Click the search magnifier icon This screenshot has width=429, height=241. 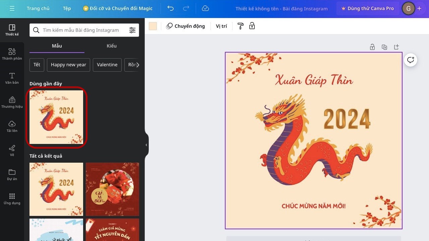pyautogui.click(x=36, y=30)
